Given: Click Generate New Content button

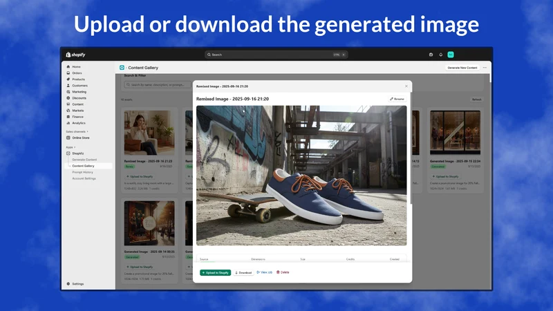Looking at the screenshot, I should tap(462, 68).
